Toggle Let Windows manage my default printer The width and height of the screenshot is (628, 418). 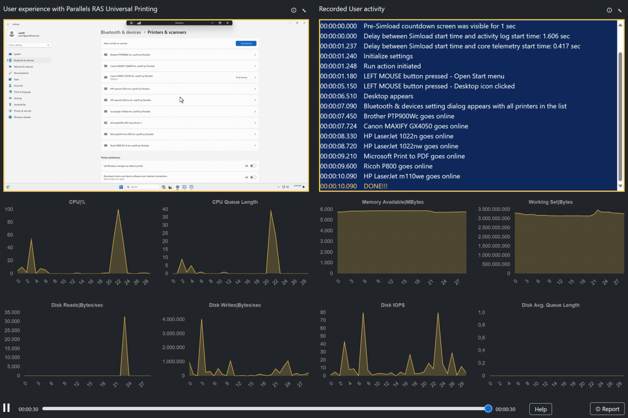(x=253, y=166)
